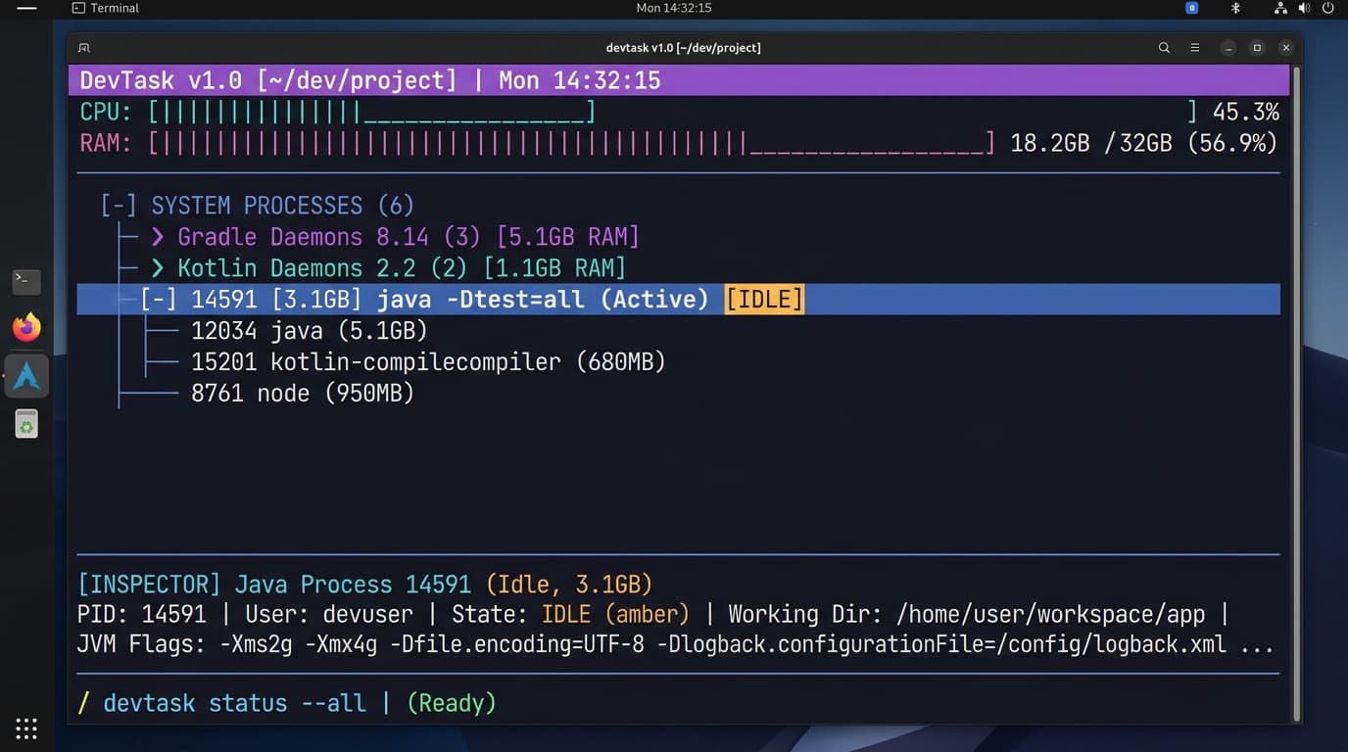Image resolution: width=1348 pixels, height=752 pixels.
Task: Click the (Ready) status text
Action: (x=452, y=703)
